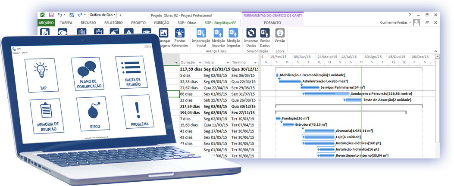
Task: Open Customize Quick Access Toolbar dropdown
Action: (x=121, y=15)
